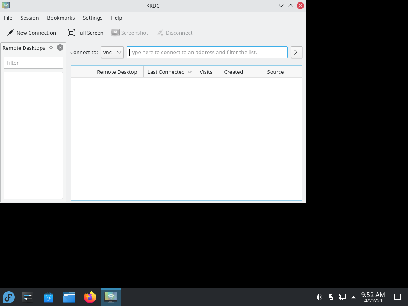Switch to Full Screen mode
Viewport: 408px width, 306px height.
tap(86, 33)
